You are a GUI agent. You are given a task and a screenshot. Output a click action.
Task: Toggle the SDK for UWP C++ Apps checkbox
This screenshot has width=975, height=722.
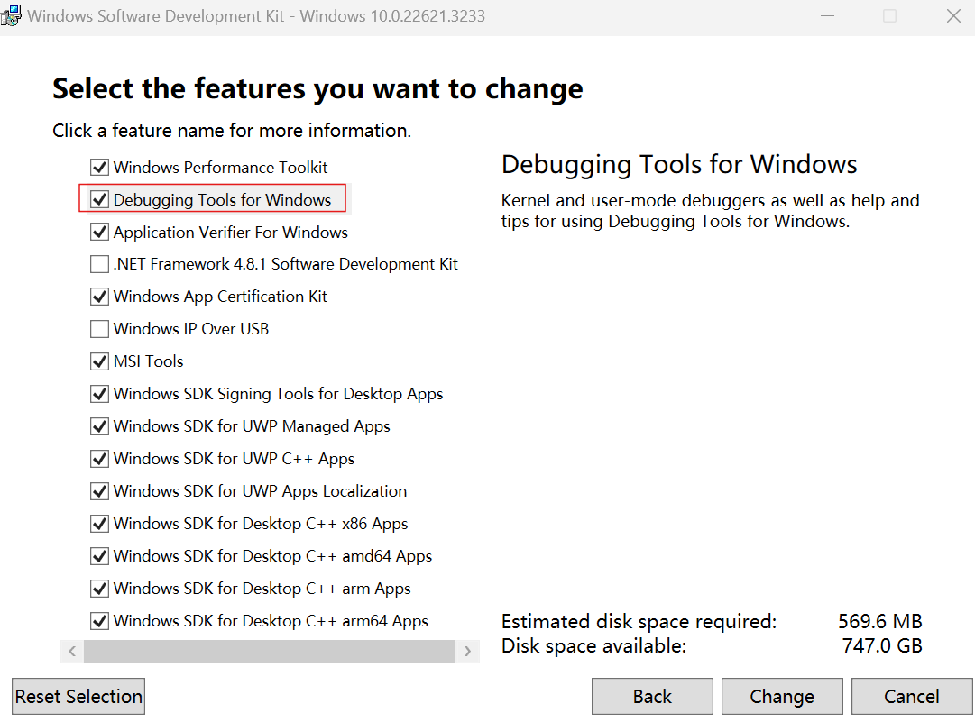click(x=99, y=459)
